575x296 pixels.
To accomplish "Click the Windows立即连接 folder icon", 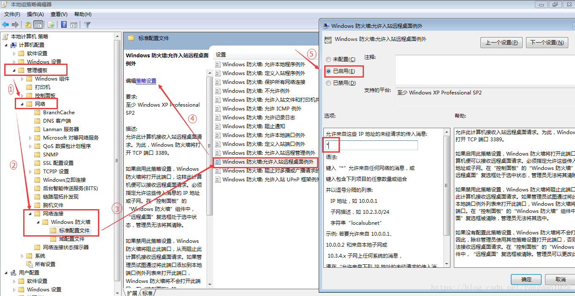I will point(37,180).
